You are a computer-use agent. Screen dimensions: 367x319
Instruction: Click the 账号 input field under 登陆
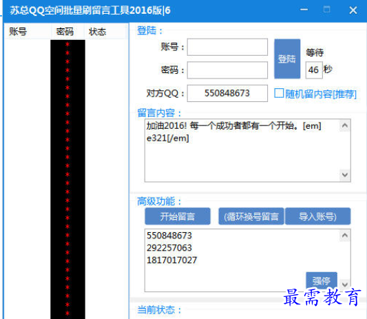[227, 47]
